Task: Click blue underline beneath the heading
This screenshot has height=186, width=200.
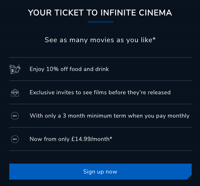Action: tap(100, 22)
